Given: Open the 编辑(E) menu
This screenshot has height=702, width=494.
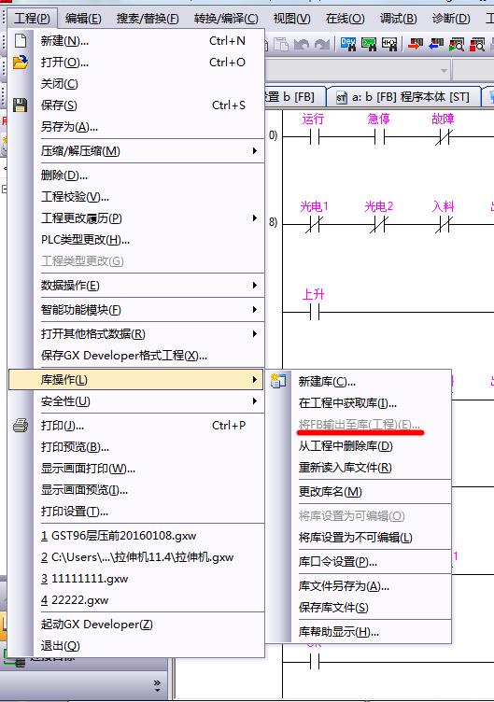Looking at the screenshot, I should pos(83,19).
